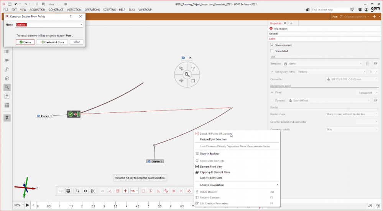
Task: Open the CONSTRUCT menu
Action: tap(56, 10)
